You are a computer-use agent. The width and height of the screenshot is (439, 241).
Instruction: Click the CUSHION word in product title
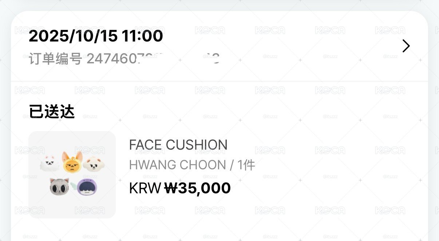(197, 145)
